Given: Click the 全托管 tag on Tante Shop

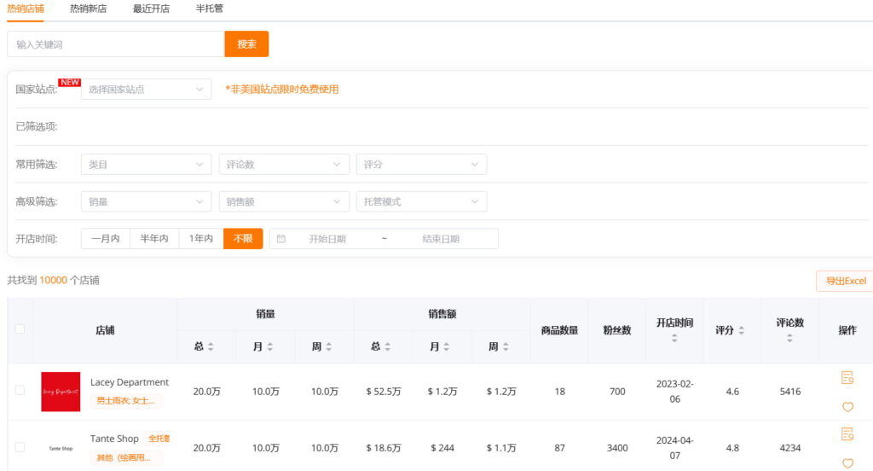Looking at the screenshot, I should tap(159, 439).
